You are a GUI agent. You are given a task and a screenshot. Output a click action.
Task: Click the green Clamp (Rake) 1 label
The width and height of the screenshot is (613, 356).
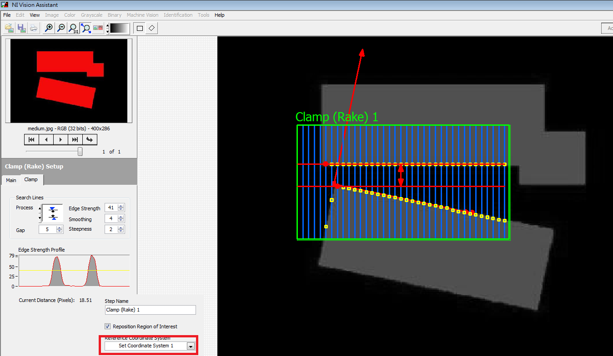click(337, 117)
